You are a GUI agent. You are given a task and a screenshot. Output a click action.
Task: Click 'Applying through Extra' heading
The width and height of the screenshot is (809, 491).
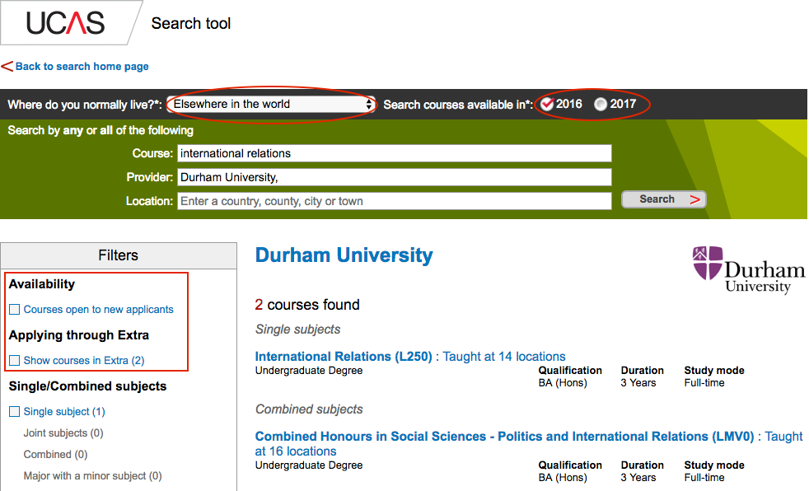coord(79,335)
